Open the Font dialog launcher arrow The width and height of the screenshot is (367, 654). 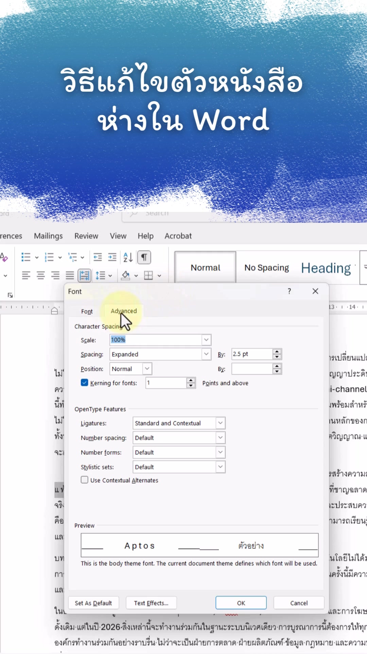tap(10, 295)
